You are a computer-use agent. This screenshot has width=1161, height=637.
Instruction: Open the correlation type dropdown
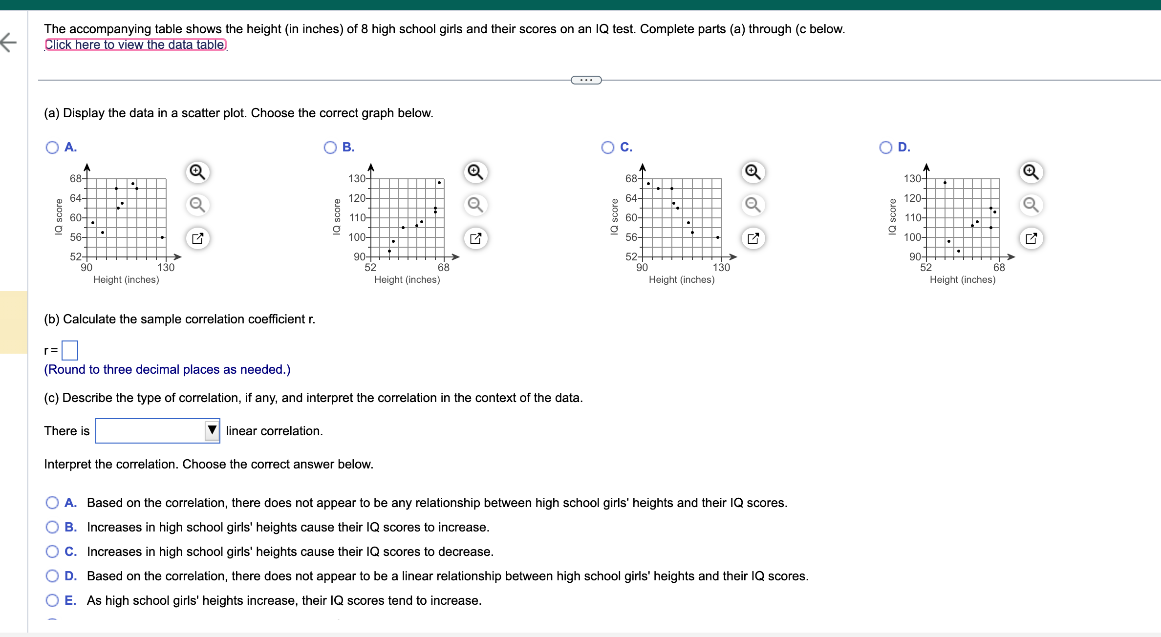[x=212, y=430]
